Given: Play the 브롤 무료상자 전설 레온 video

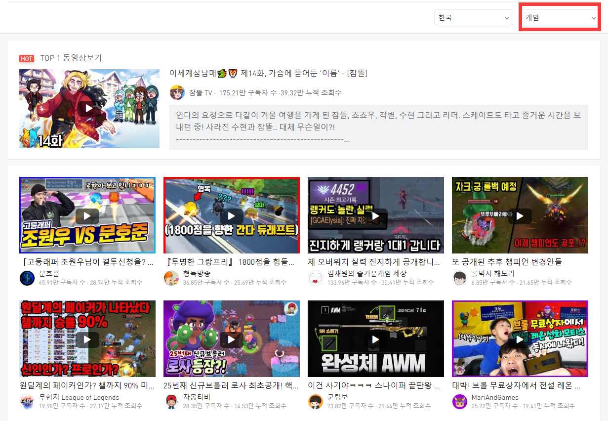Looking at the screenshot, I should (520, 339).
